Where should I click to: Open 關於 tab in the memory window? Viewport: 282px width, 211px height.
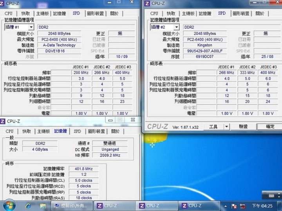tap(115, 131)
